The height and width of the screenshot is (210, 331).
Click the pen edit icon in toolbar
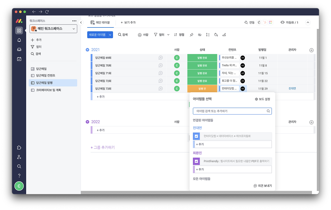224,35
